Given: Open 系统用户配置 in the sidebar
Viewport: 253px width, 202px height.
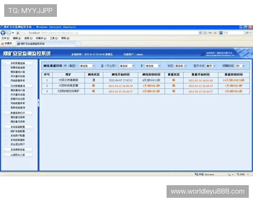Looking at the screenshot, I should point(18,136).
